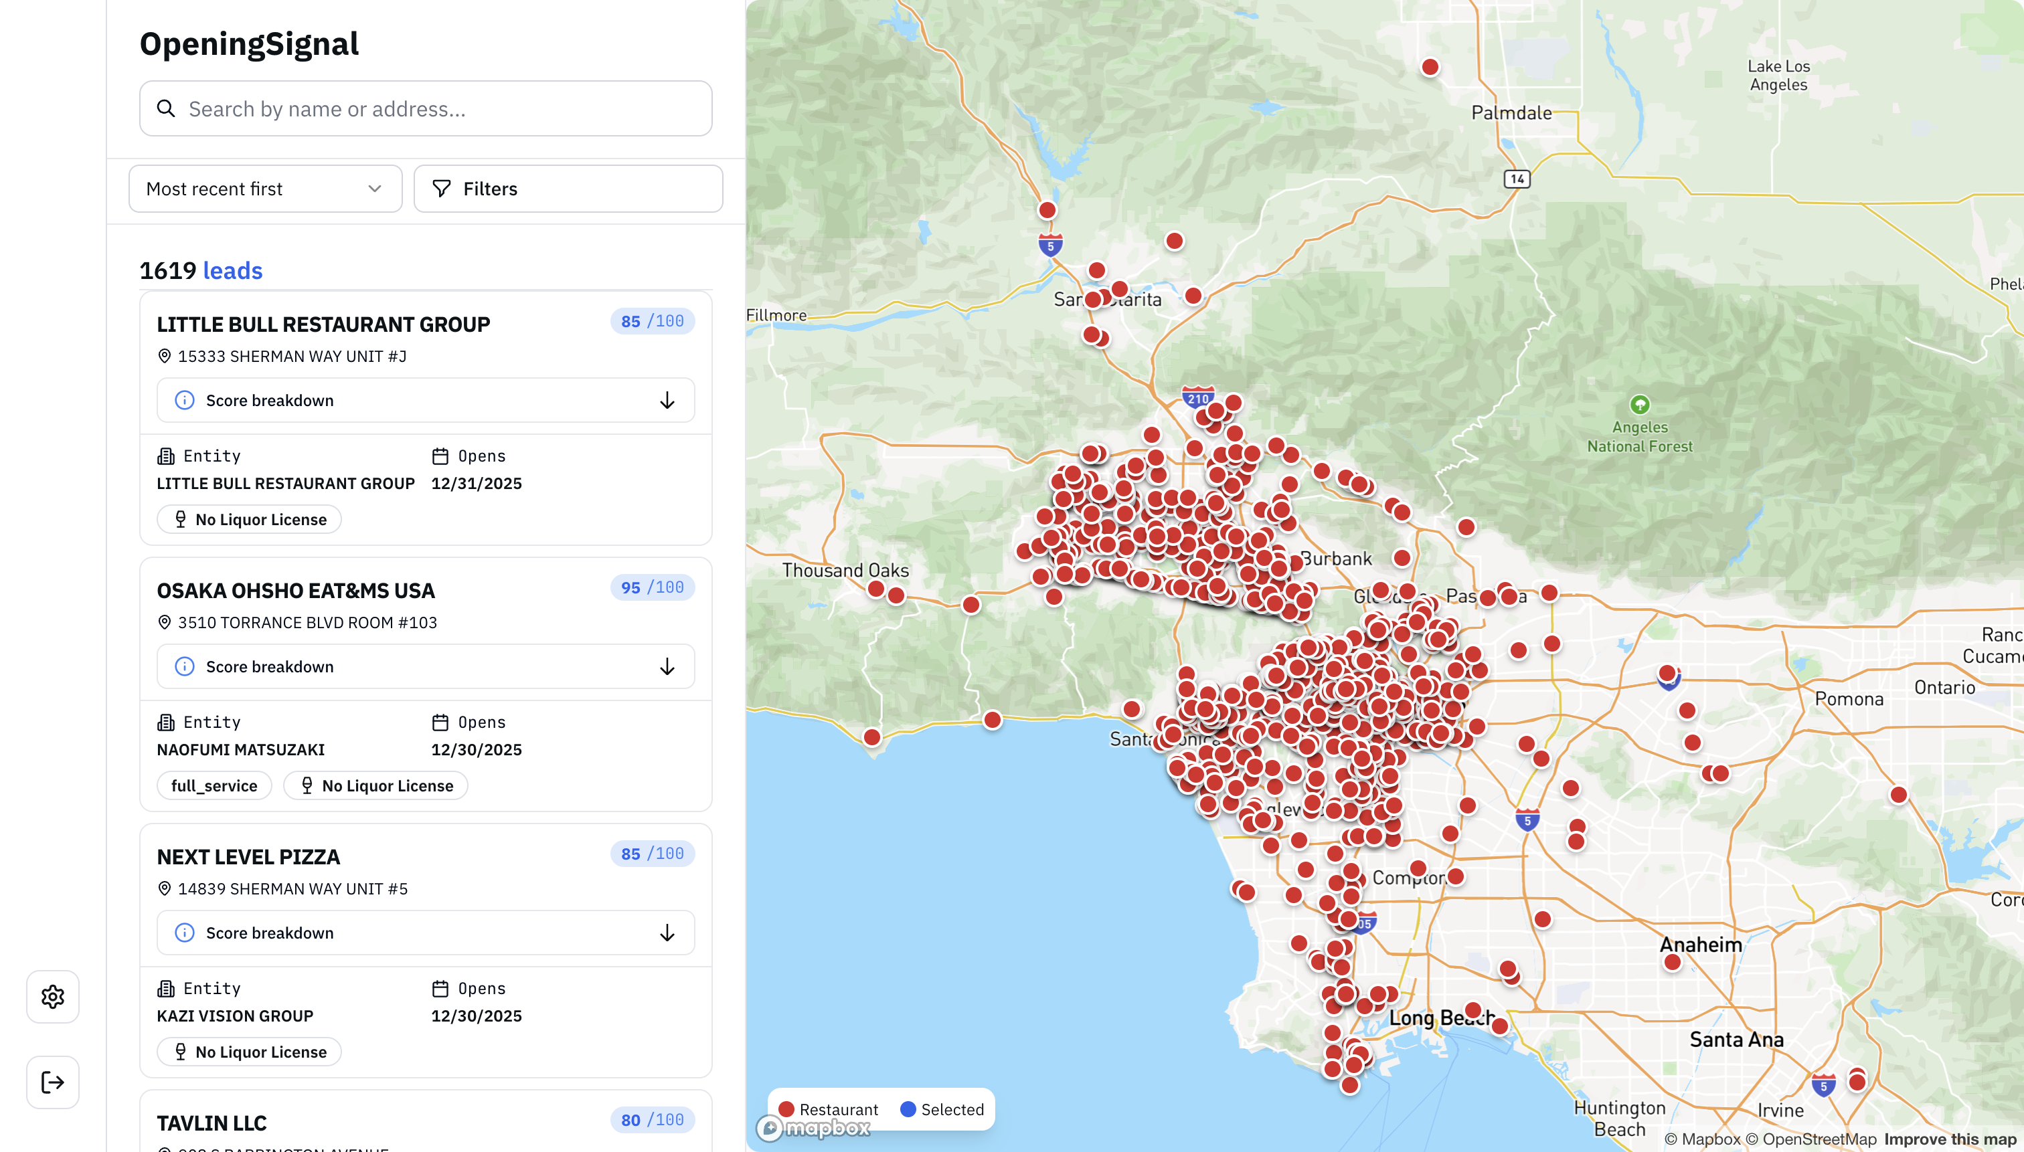Image resolution: width=2024 pixels, height=1152 pixels.
Task: Click the full_service tag on Osaka Ohsho
Action: coord(214,785)
